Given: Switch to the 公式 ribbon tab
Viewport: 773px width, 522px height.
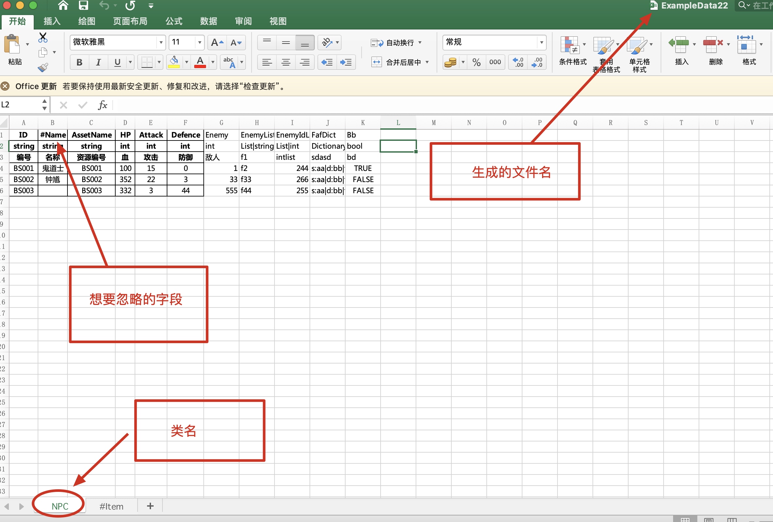Looking at the screenshot, I should [174, 21].
